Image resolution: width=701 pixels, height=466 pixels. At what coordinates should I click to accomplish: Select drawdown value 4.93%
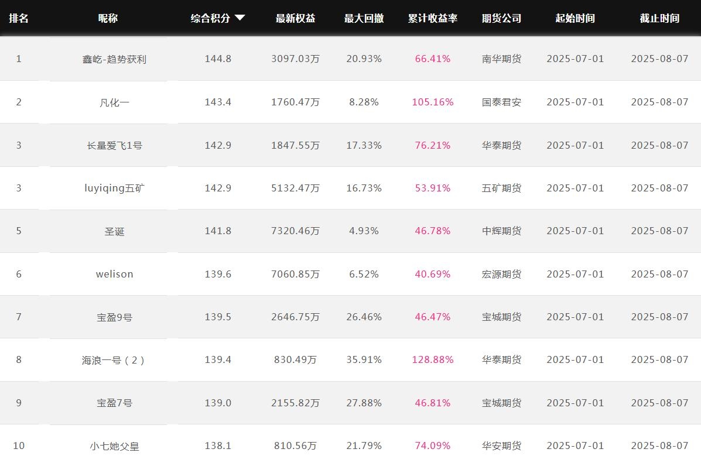pyautogui.click(x=364, y=231)
